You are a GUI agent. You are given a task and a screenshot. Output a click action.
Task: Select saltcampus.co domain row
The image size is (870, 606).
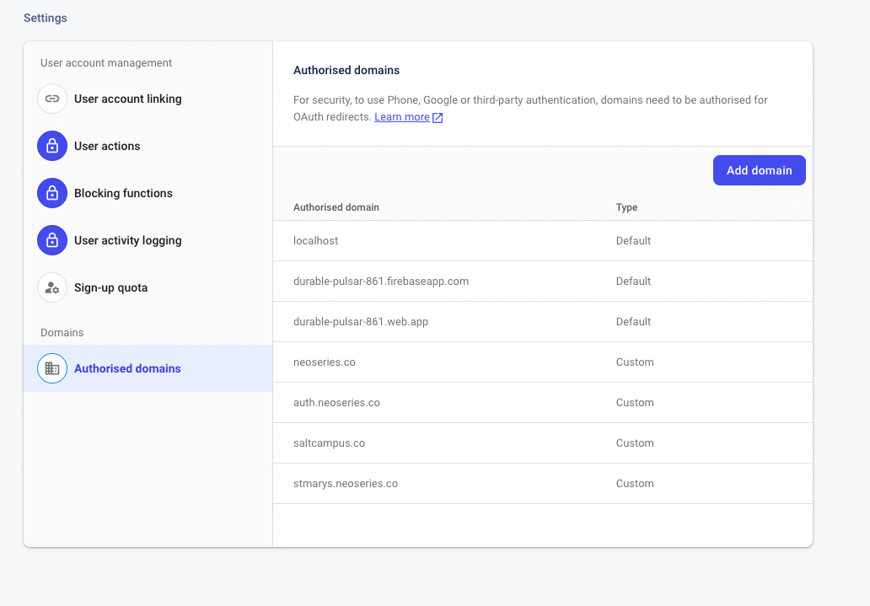pos(543,443)
